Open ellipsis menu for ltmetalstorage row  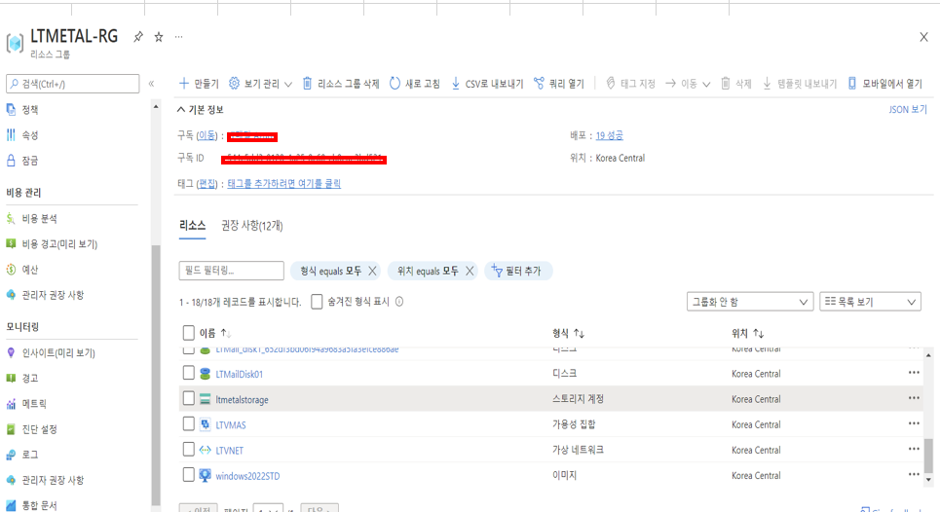pyautogui.click(x=914, y=398)
